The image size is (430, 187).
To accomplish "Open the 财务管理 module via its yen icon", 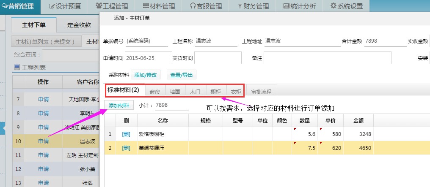I will pos(240,6).
